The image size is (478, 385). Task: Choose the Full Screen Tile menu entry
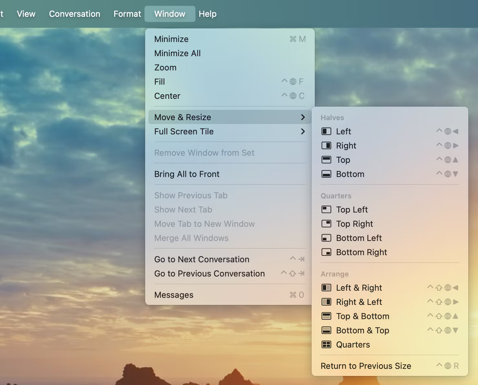tap(230, 131)
